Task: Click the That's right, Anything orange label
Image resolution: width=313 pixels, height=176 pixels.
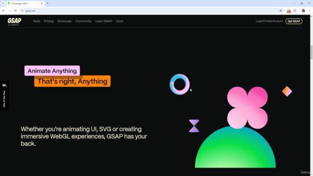Action: (x=72, y=81)
